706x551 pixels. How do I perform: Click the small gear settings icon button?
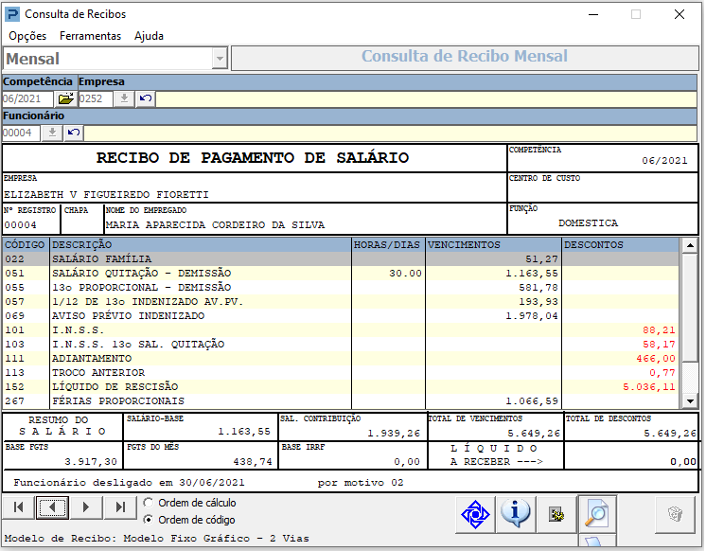(556, 514)
